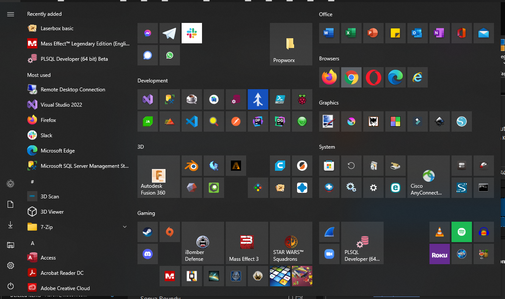The width and height of the screenshot is (505, 299).
Task: Jump to letter index via # header
Action: [x=32, y=182]
